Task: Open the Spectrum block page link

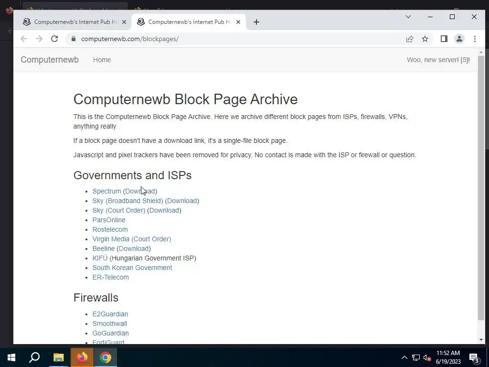Action: pyautogui.click(x=106, y=191)
